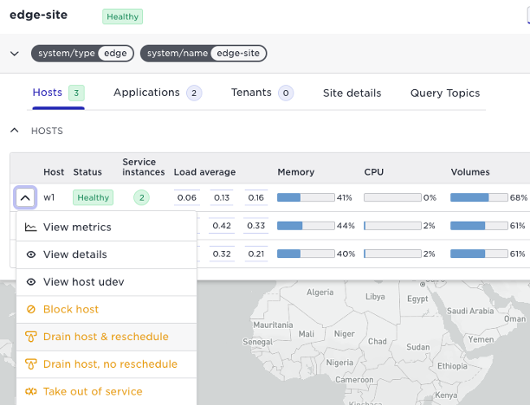Click the w1 memory usage bar
The image size is (530, 405).
305,197
